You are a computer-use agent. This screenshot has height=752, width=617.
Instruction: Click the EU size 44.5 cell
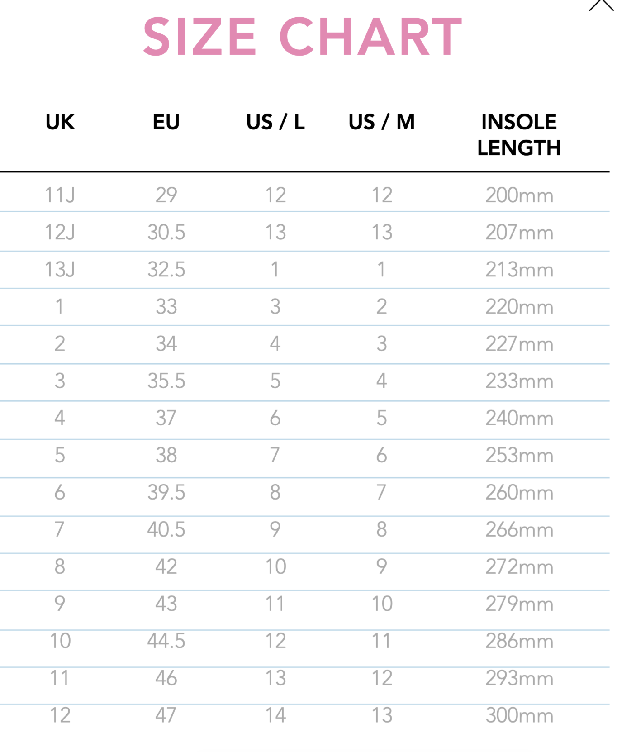pos(166,641)
